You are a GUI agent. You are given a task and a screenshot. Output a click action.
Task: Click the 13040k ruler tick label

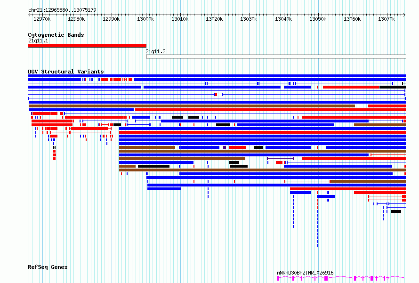[x=283, y=19]
